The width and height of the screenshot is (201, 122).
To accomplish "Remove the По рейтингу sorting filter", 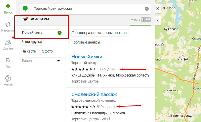I will (x=60, y=33).
